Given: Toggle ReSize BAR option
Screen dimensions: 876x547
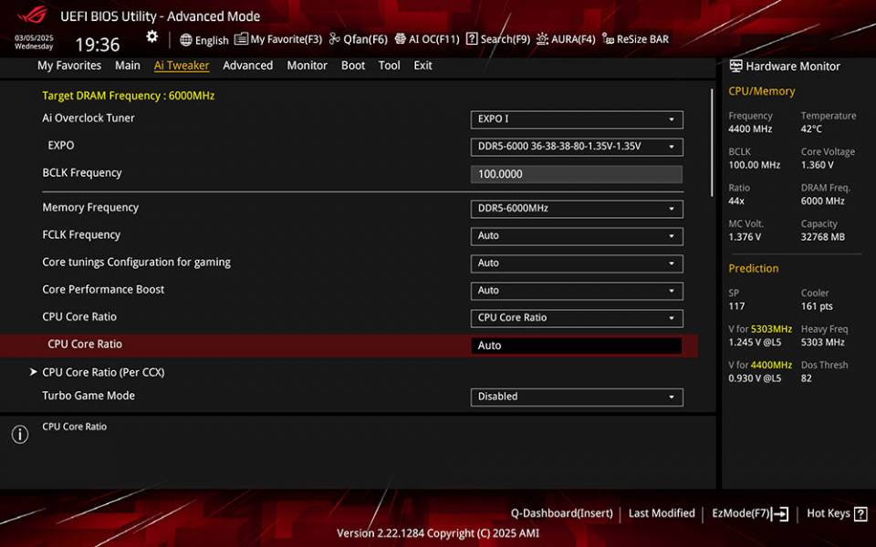Looking at the screenshot, I should 635,39.
